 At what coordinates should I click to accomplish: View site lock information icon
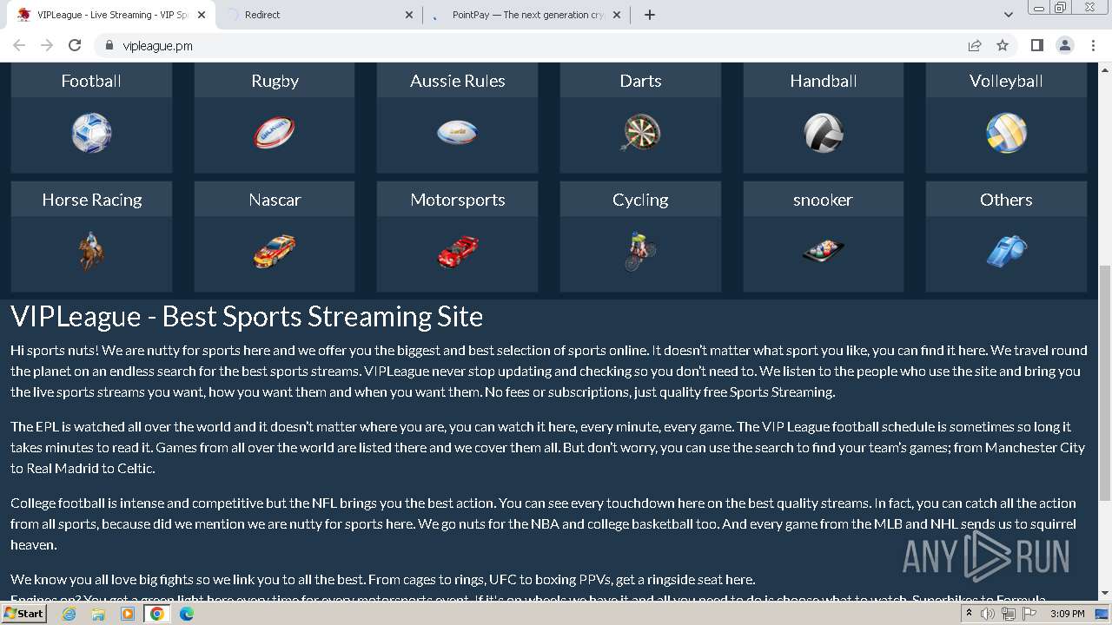coord(109,46)
